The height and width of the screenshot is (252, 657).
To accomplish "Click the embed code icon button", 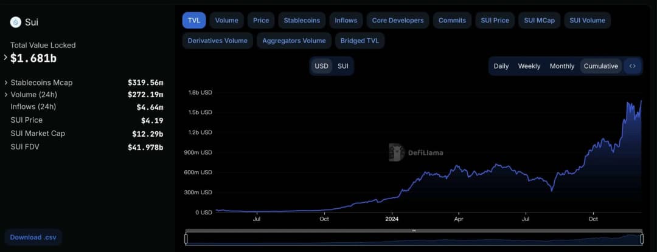I will click(633, 66).
